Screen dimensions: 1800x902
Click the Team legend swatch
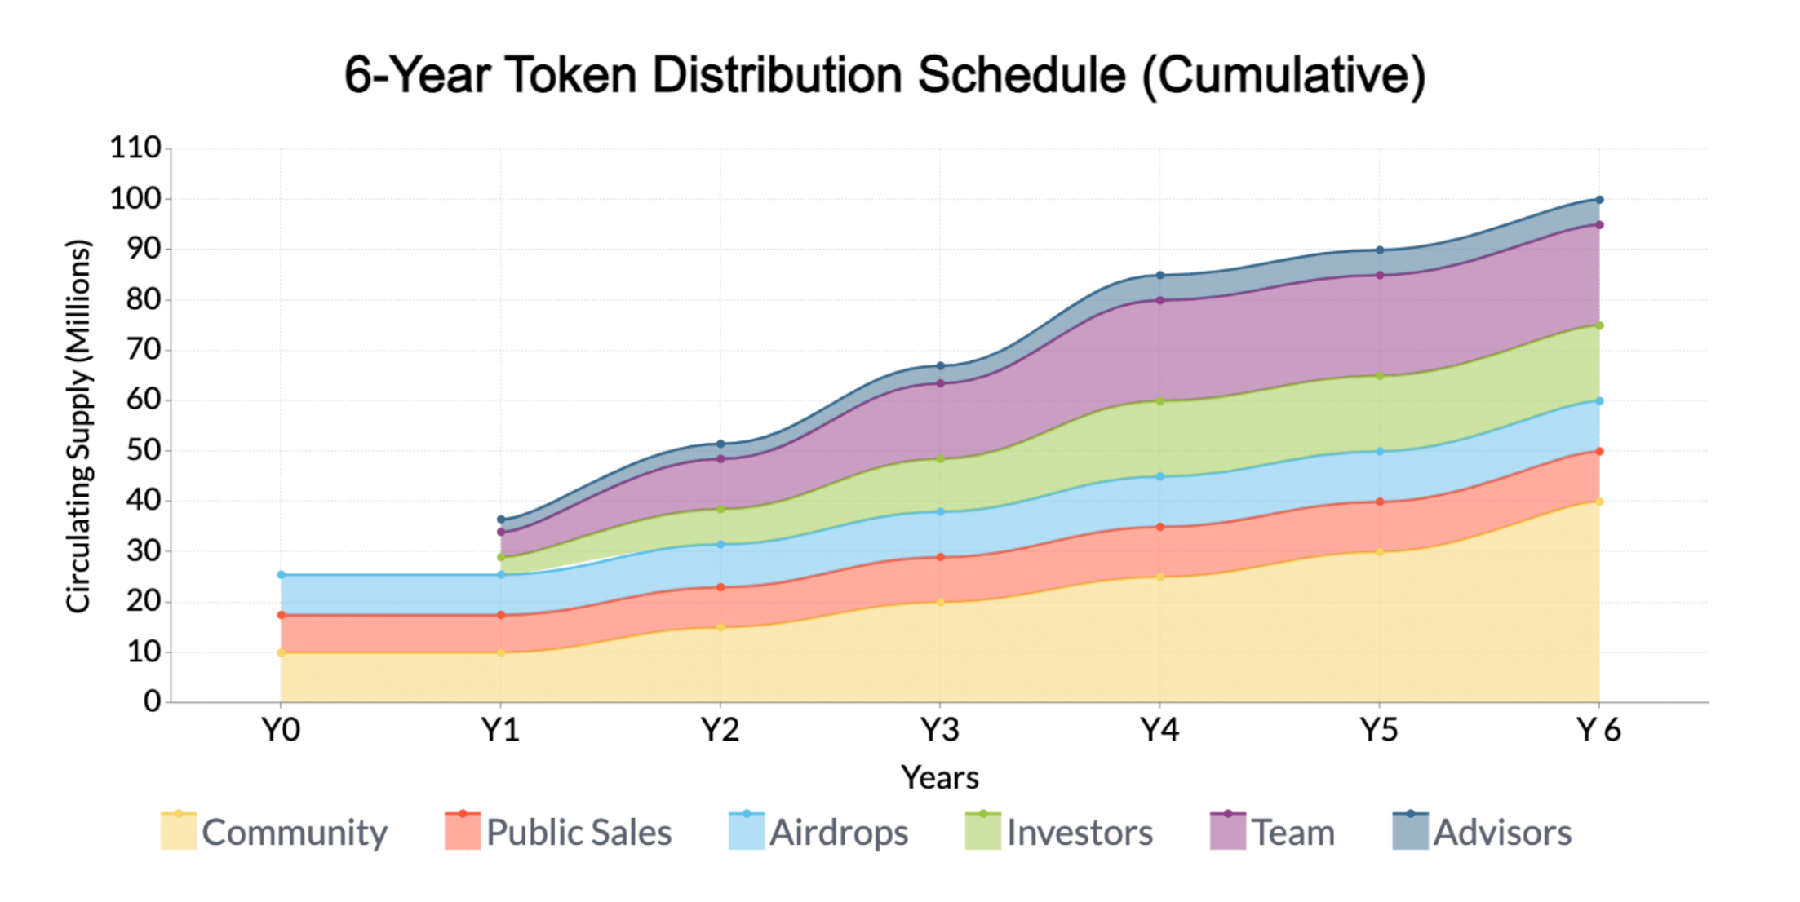1228,832
